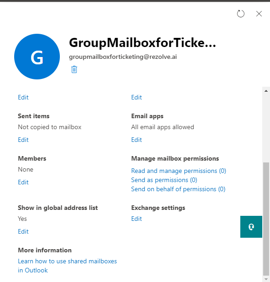Close the mailbox details panel
Viewport: 270px width, 282px height.
259,14
